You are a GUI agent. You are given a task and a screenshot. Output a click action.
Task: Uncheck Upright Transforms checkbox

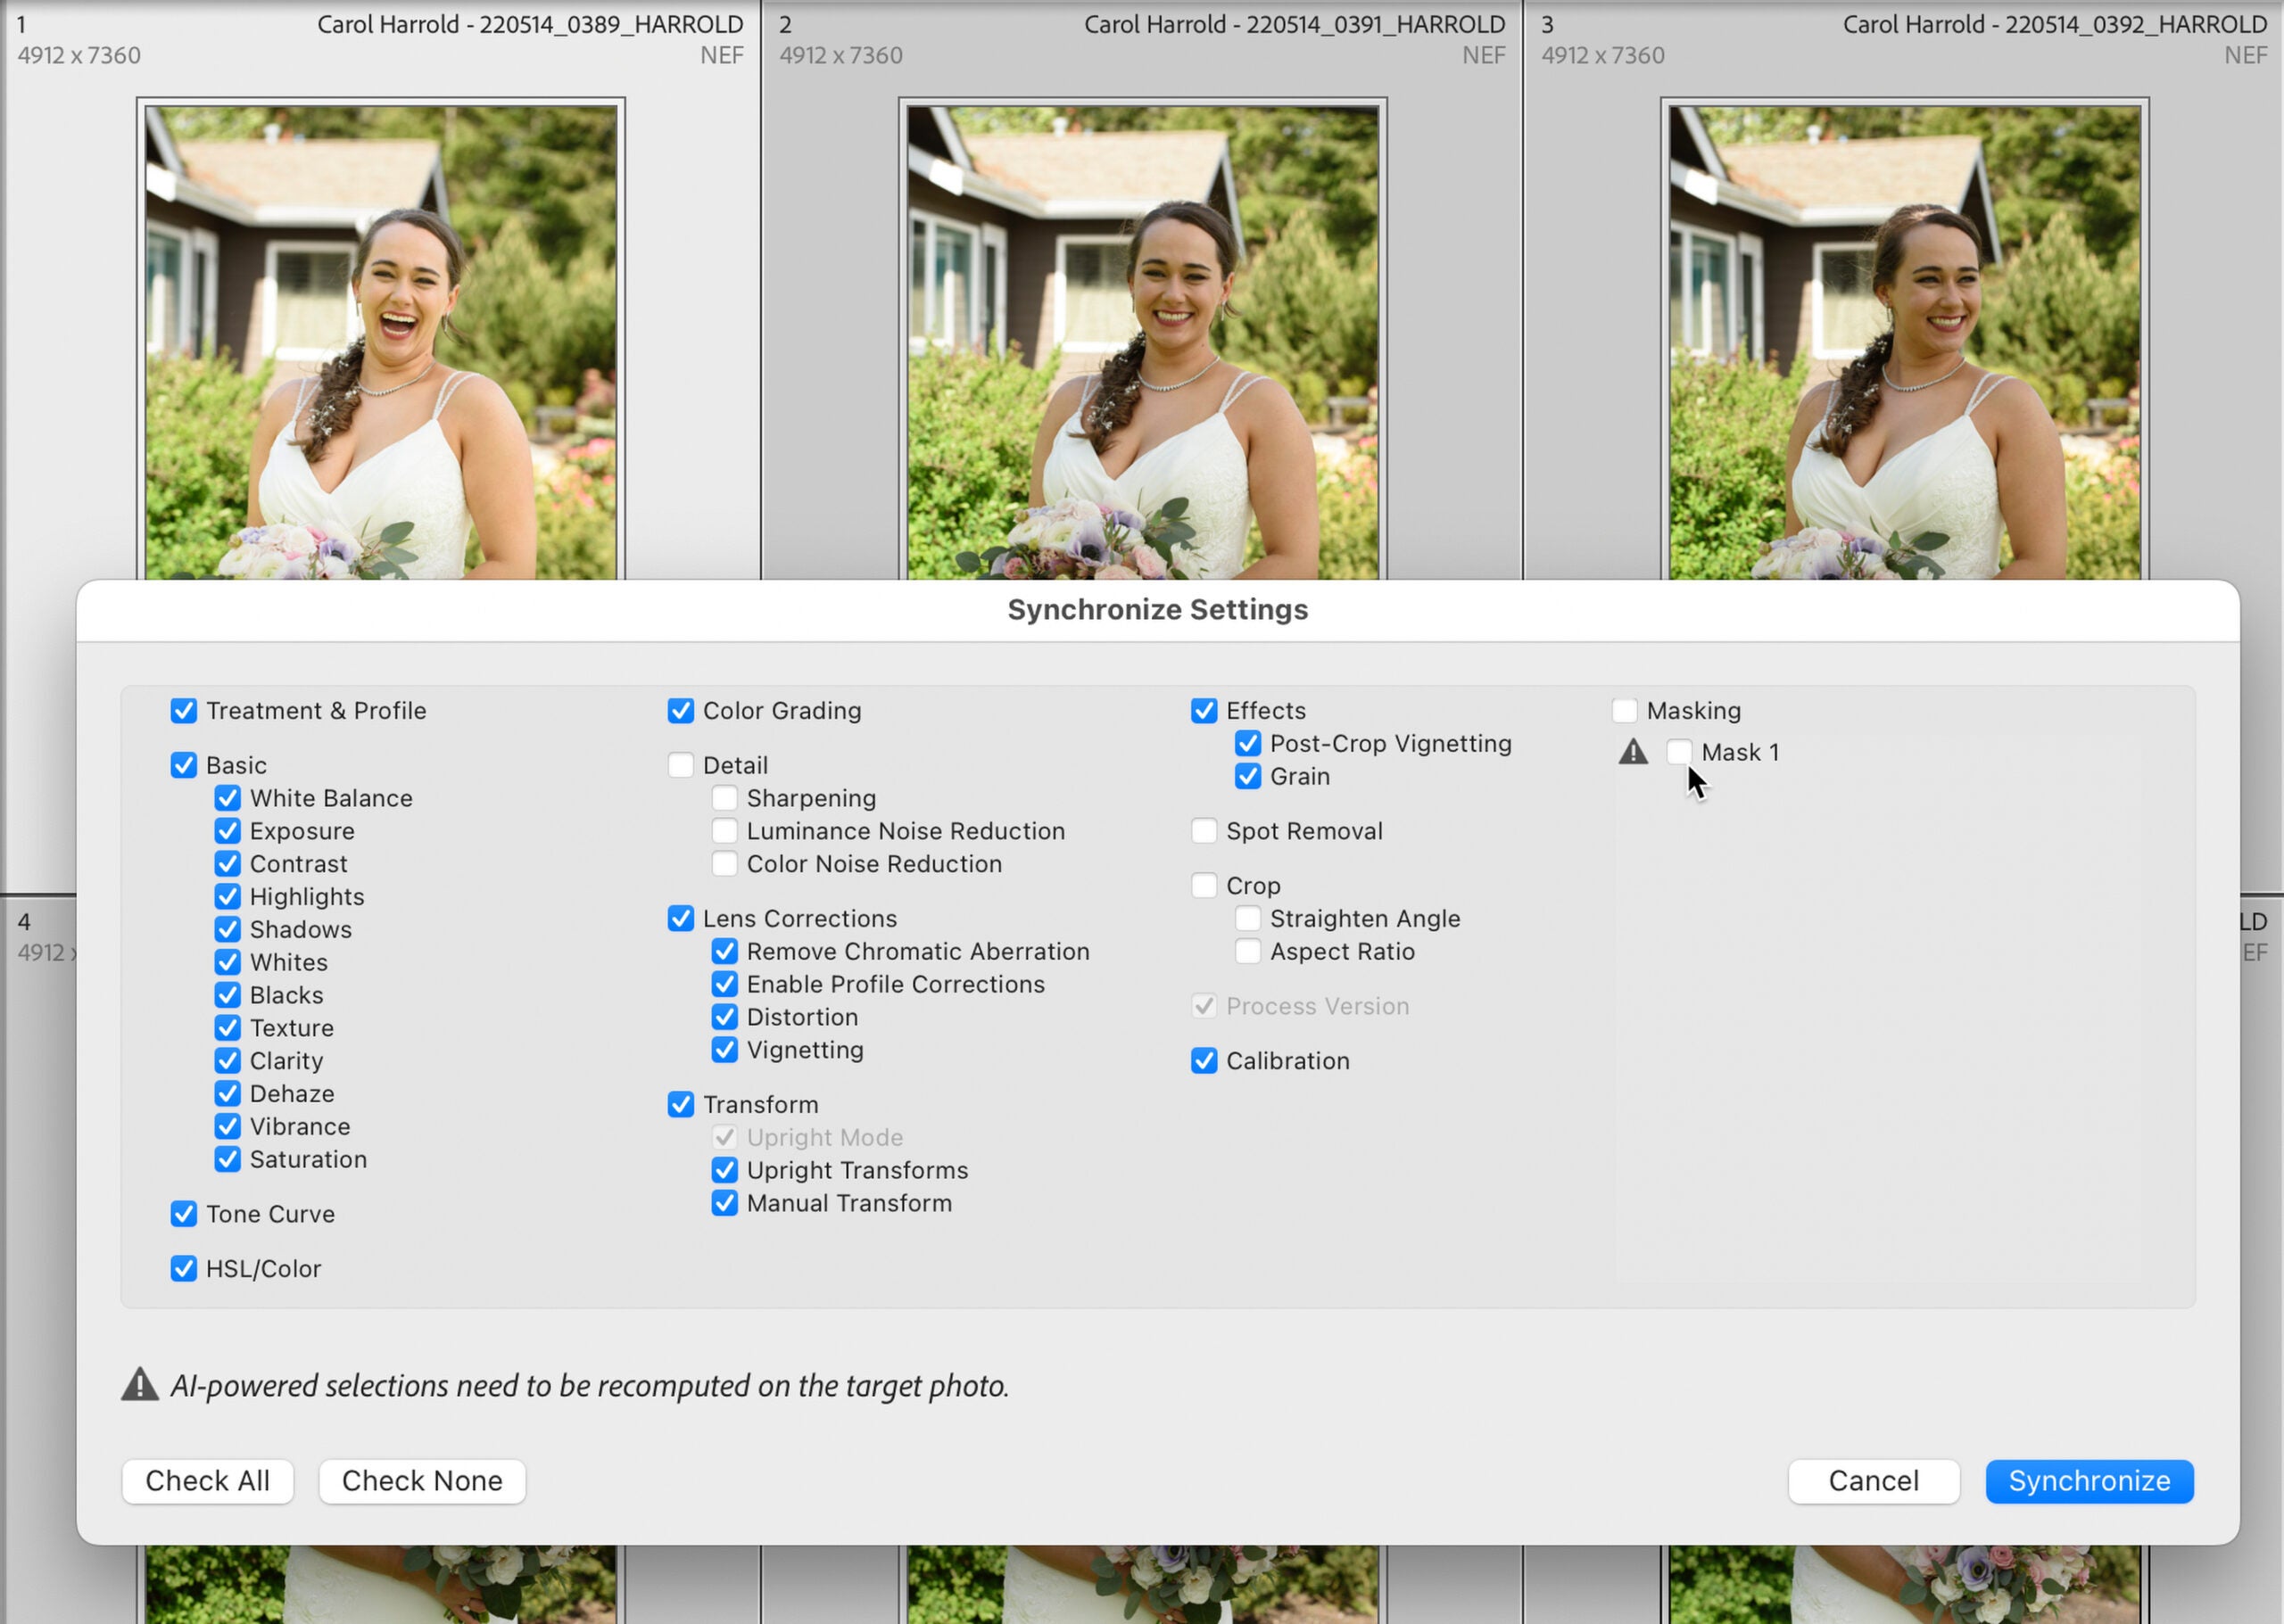coord(725,1171)
